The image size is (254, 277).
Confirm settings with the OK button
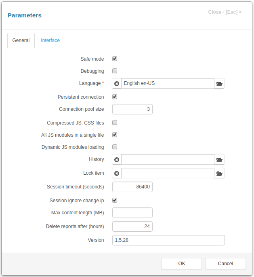point(182,264)
